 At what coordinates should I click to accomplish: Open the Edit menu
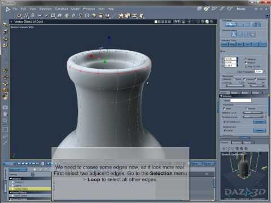click(x=23, y=9)
